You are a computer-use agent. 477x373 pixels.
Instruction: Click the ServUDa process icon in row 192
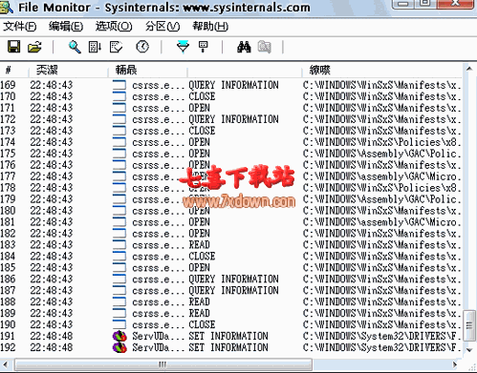tap(119, 347)
